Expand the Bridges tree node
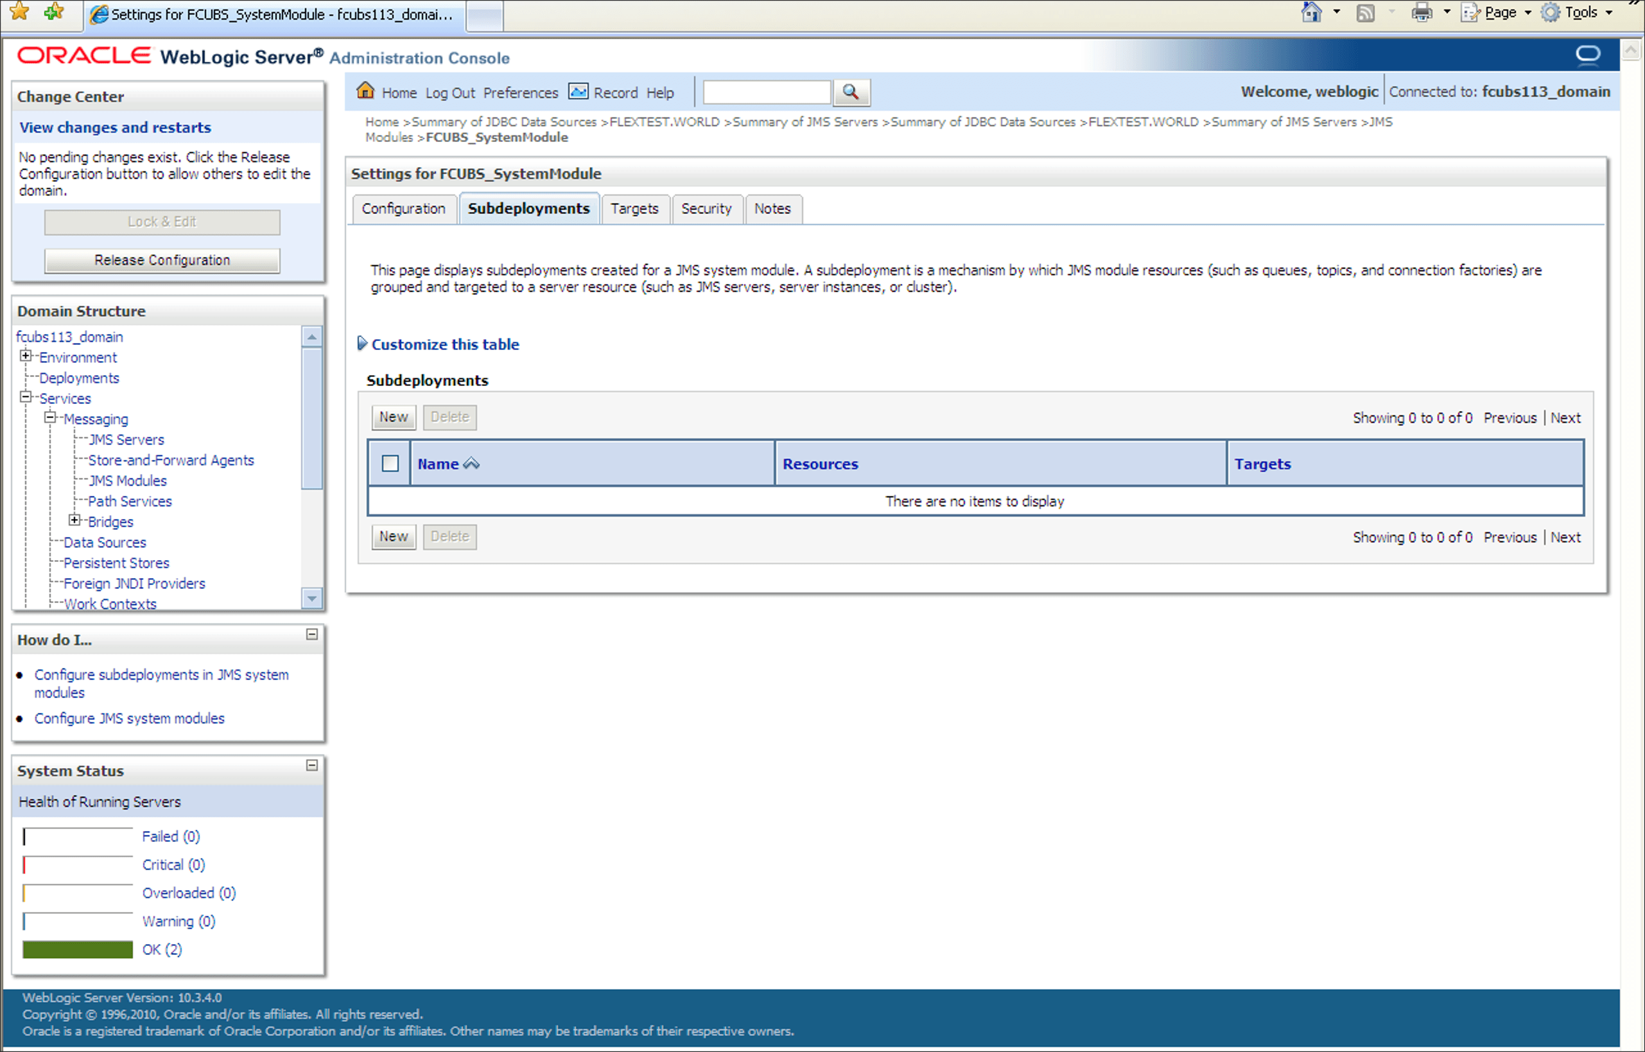The width and height of the screenshot is (1645, 1052). [74, 520]
